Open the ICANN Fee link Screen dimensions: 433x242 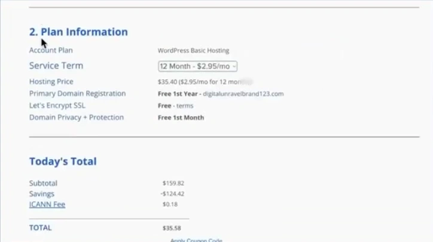coord(47,204)
